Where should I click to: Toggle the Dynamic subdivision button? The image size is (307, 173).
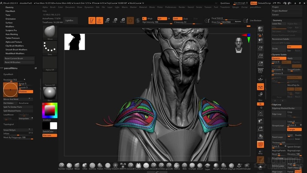279,58
